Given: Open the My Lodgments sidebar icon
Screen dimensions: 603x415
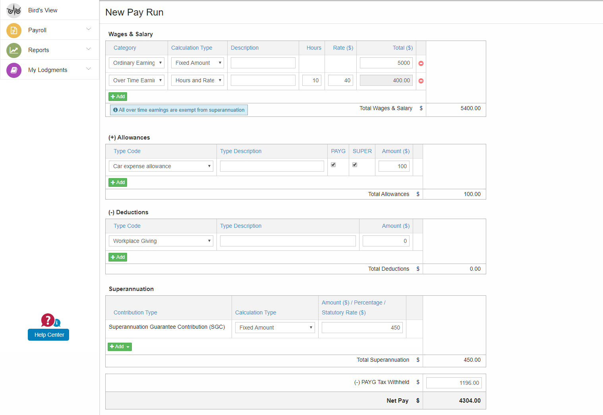Looking at the screenshot, I should [x=14, y=70].
